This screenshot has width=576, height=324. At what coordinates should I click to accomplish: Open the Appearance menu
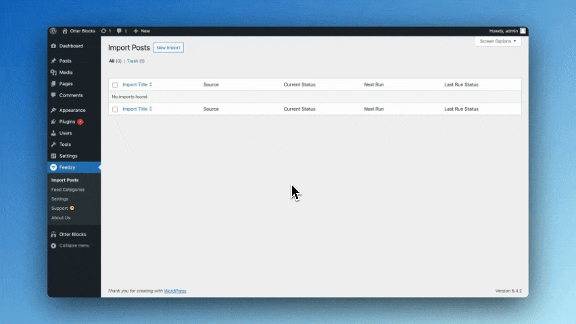pos(72,110)
